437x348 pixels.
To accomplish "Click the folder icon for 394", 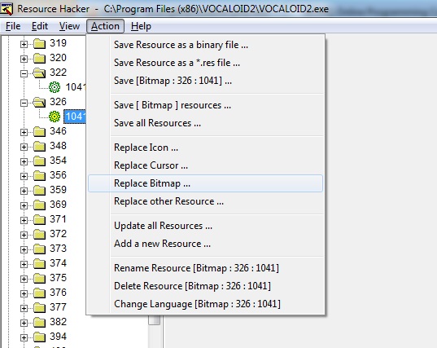I will click(x=39, y=337).
